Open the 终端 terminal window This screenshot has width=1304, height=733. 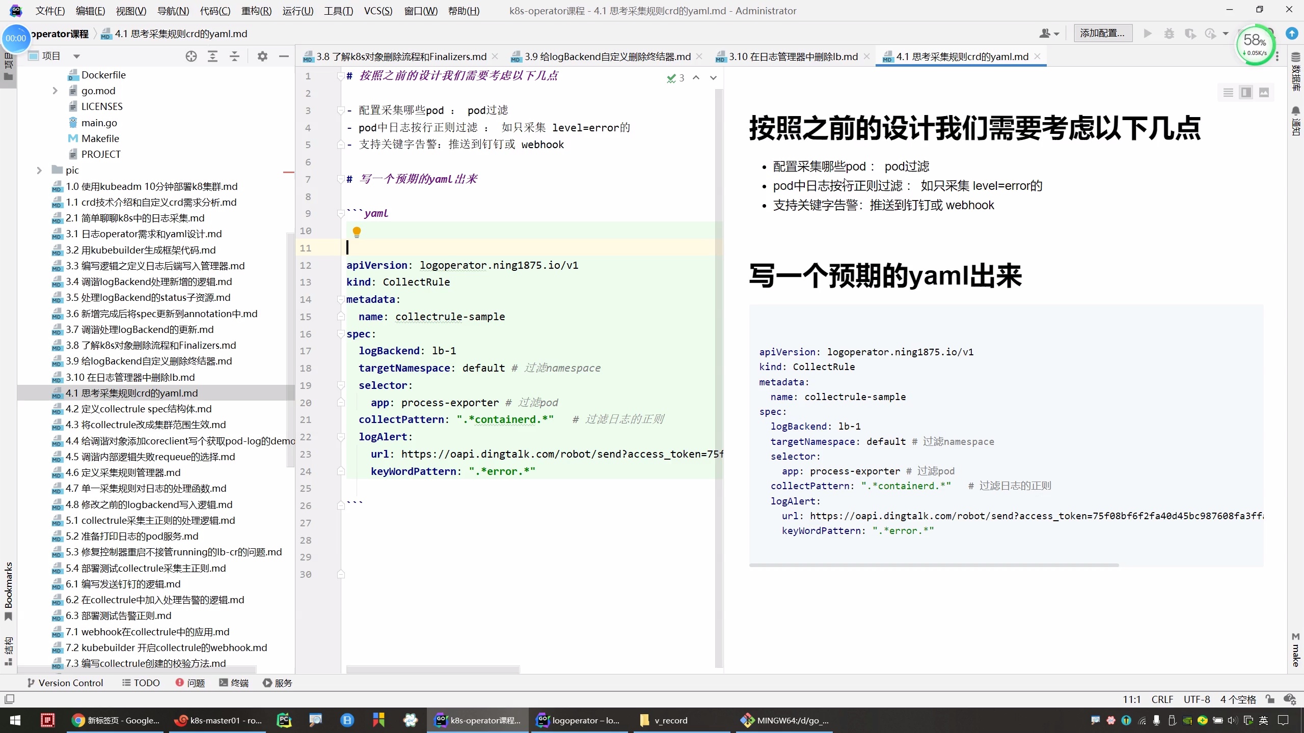(x=233, y=682)
